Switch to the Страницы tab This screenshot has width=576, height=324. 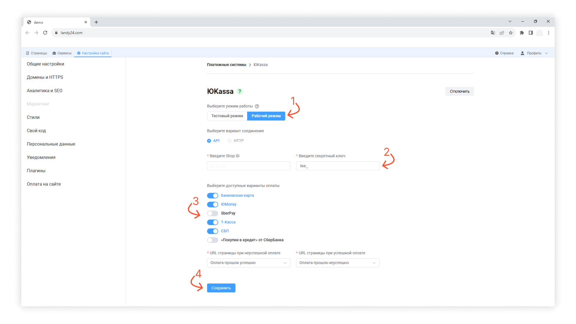point(36,53)
